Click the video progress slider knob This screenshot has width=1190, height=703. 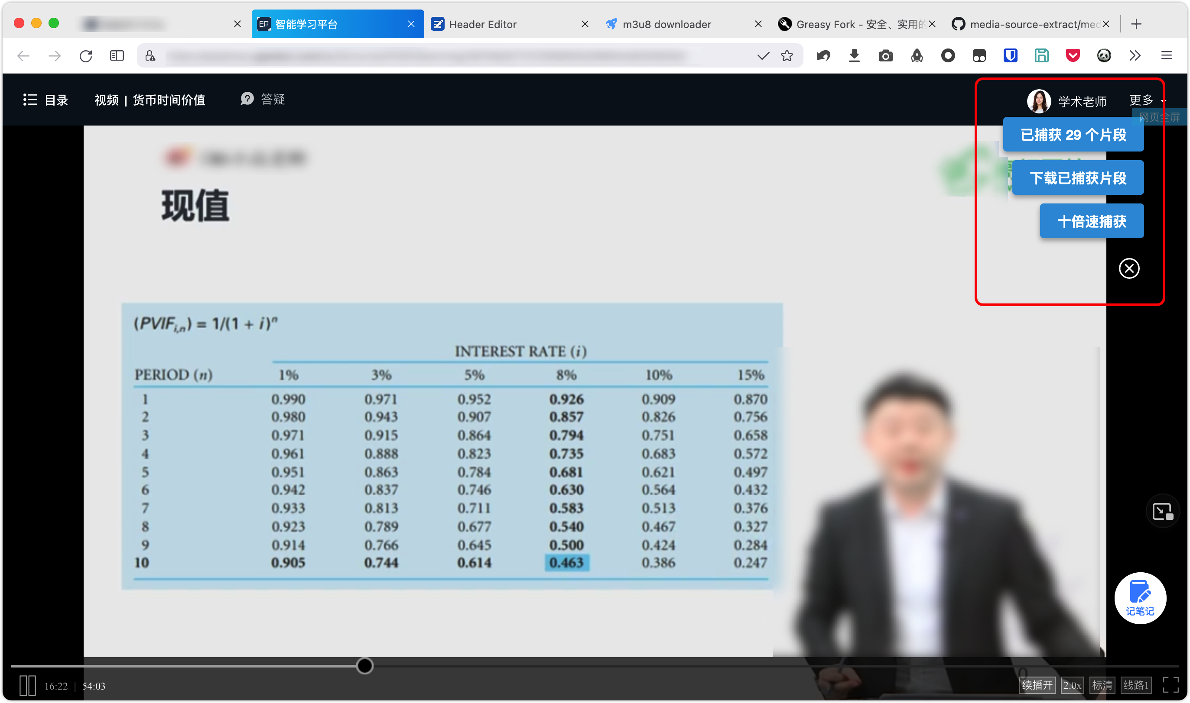click(x=364, y=666)
